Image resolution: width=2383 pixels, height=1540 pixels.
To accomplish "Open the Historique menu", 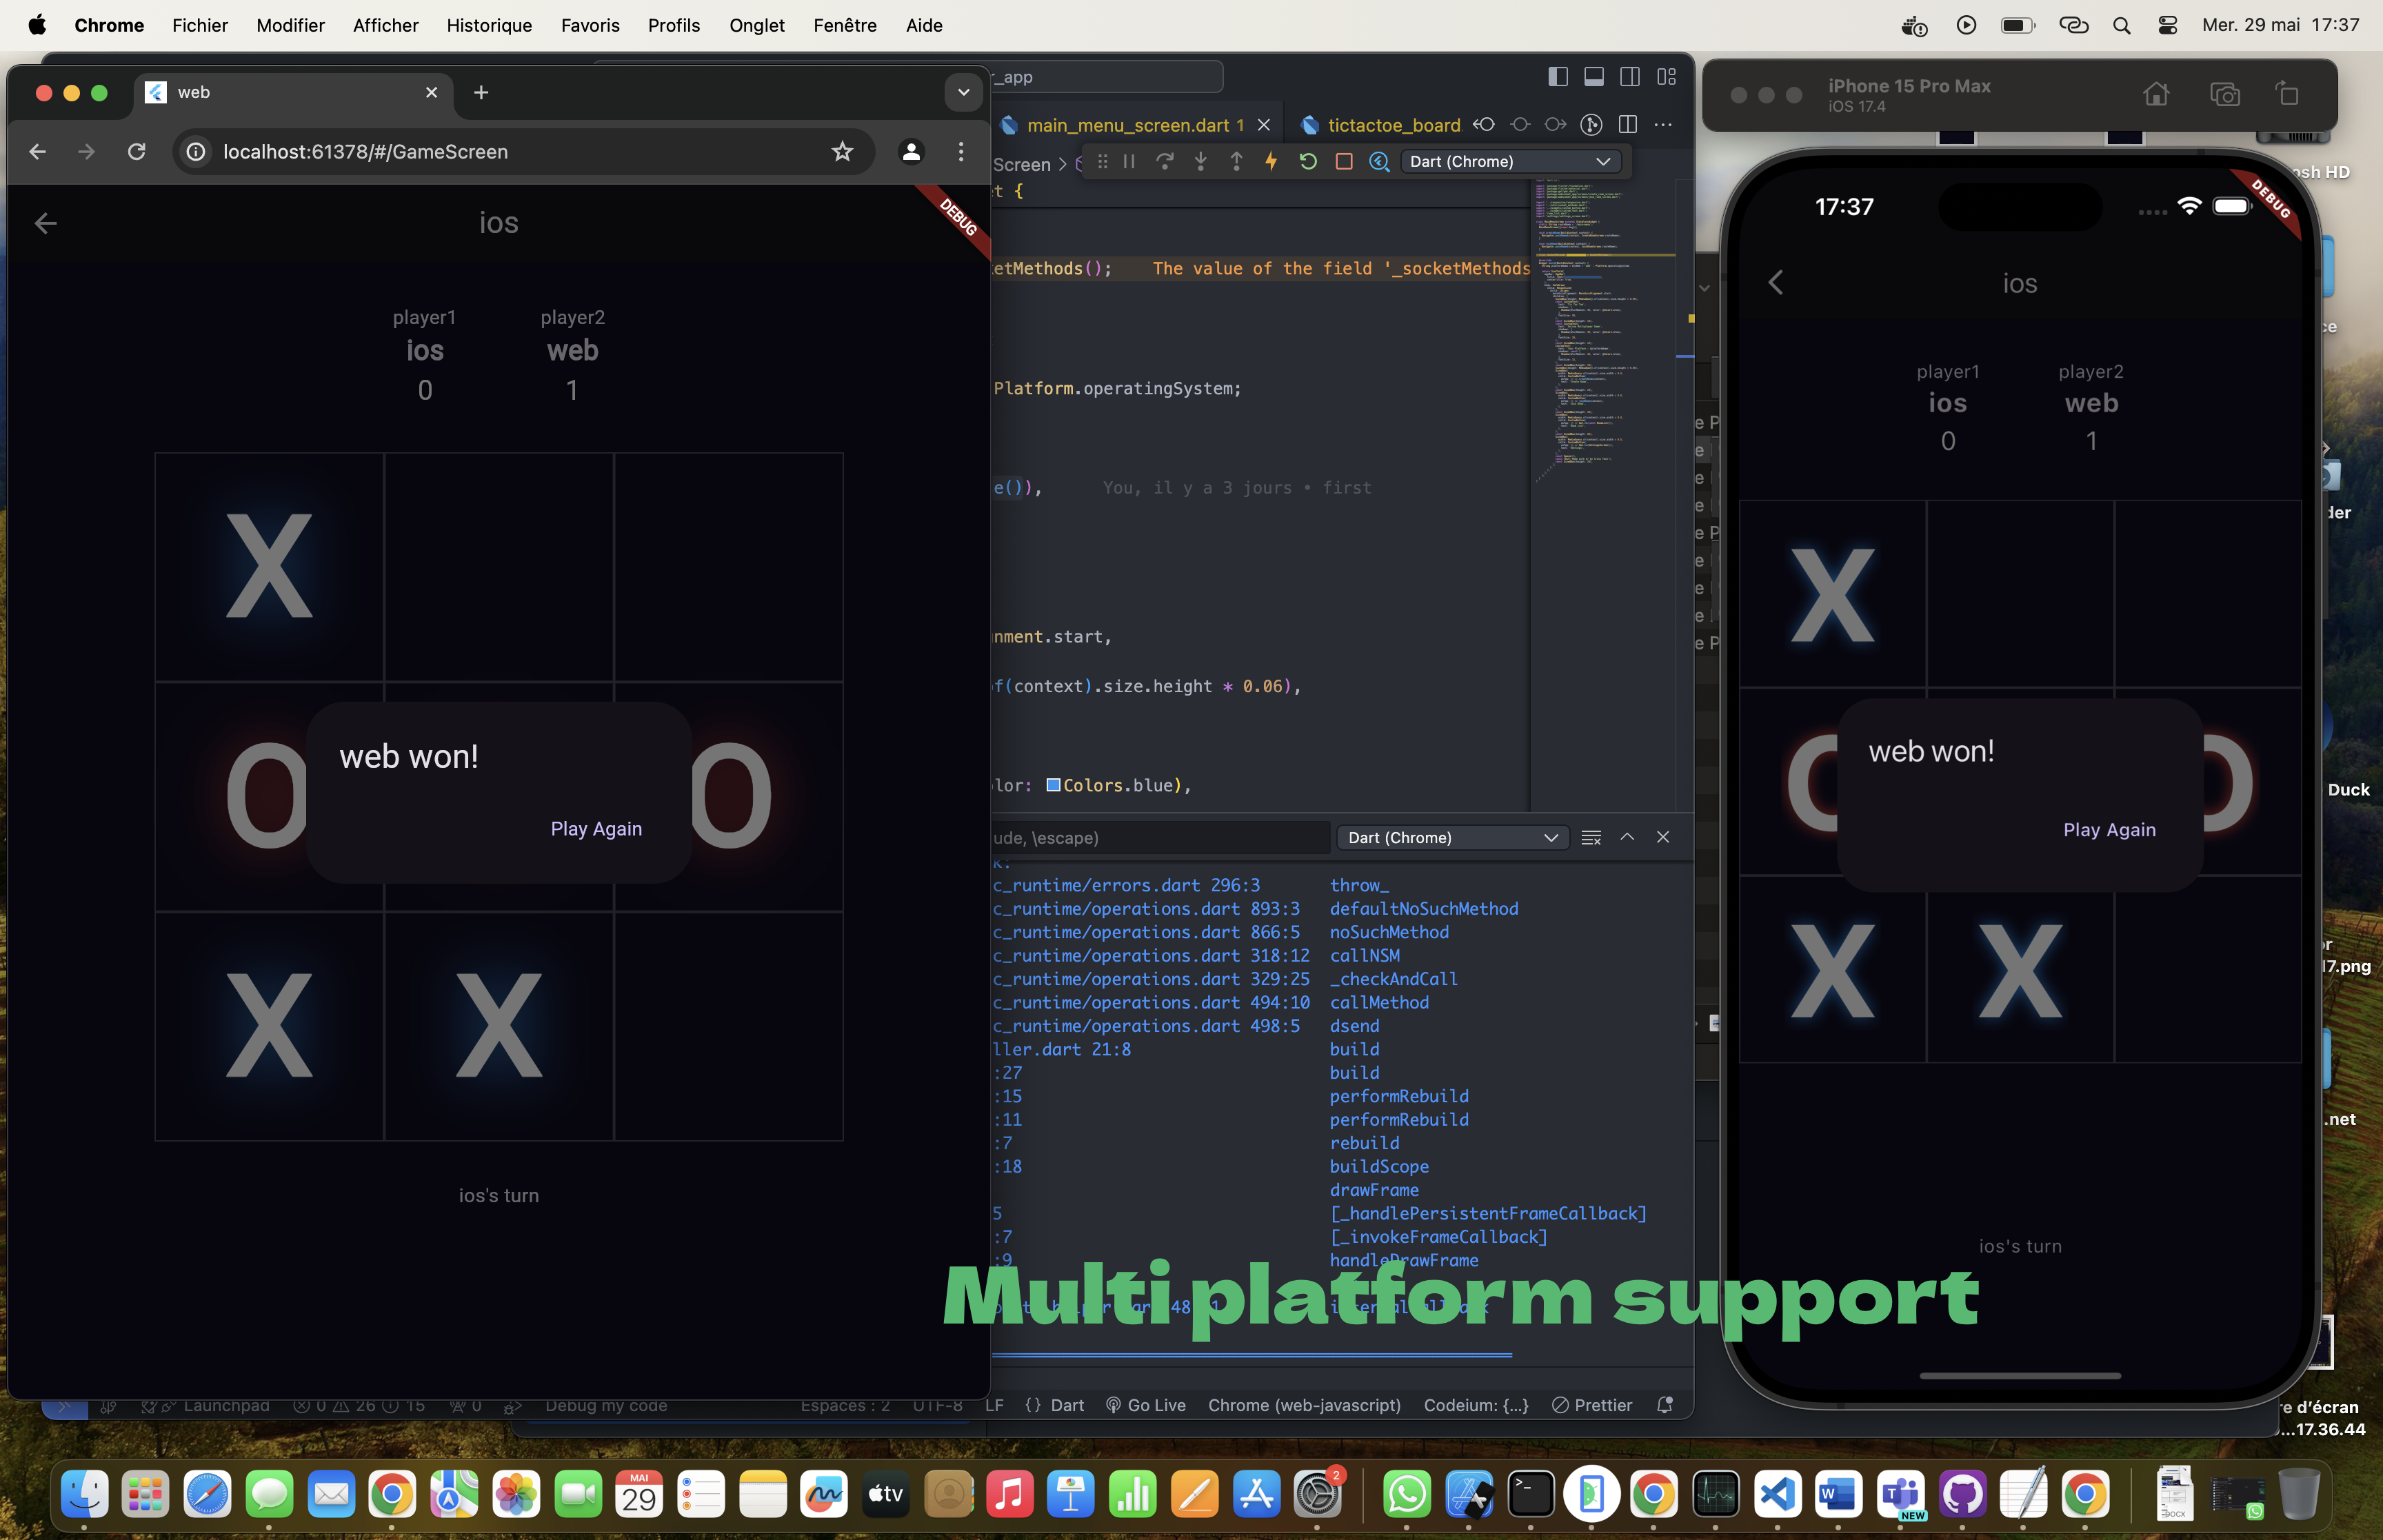I will (x=489, y=25).
